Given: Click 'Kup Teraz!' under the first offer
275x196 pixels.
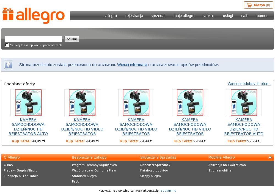Looking at the screenshot, I should (21, 141).
